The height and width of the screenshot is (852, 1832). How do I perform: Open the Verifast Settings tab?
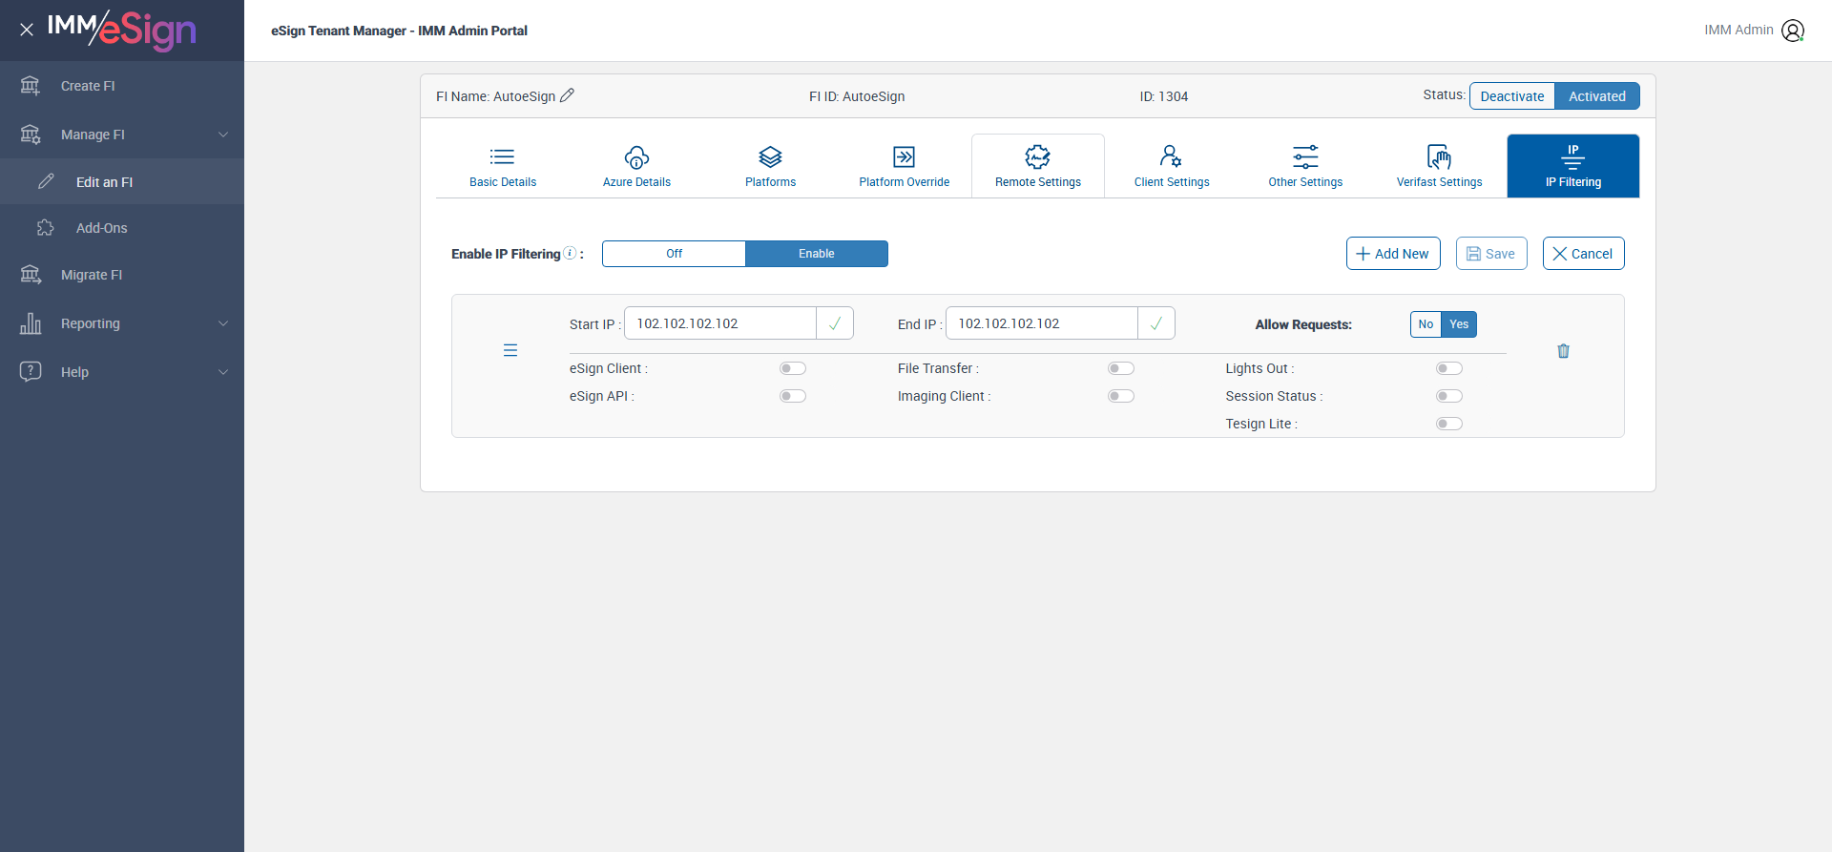click(x=1439, y=166)
